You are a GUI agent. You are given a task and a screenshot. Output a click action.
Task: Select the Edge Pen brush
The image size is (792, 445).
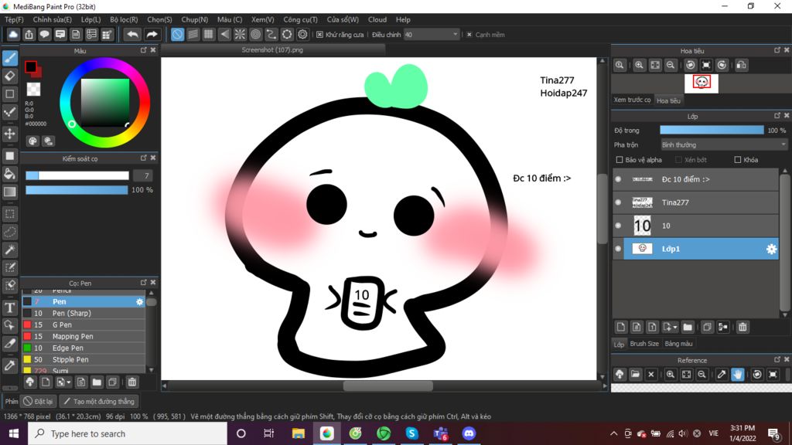click(84, 348)
